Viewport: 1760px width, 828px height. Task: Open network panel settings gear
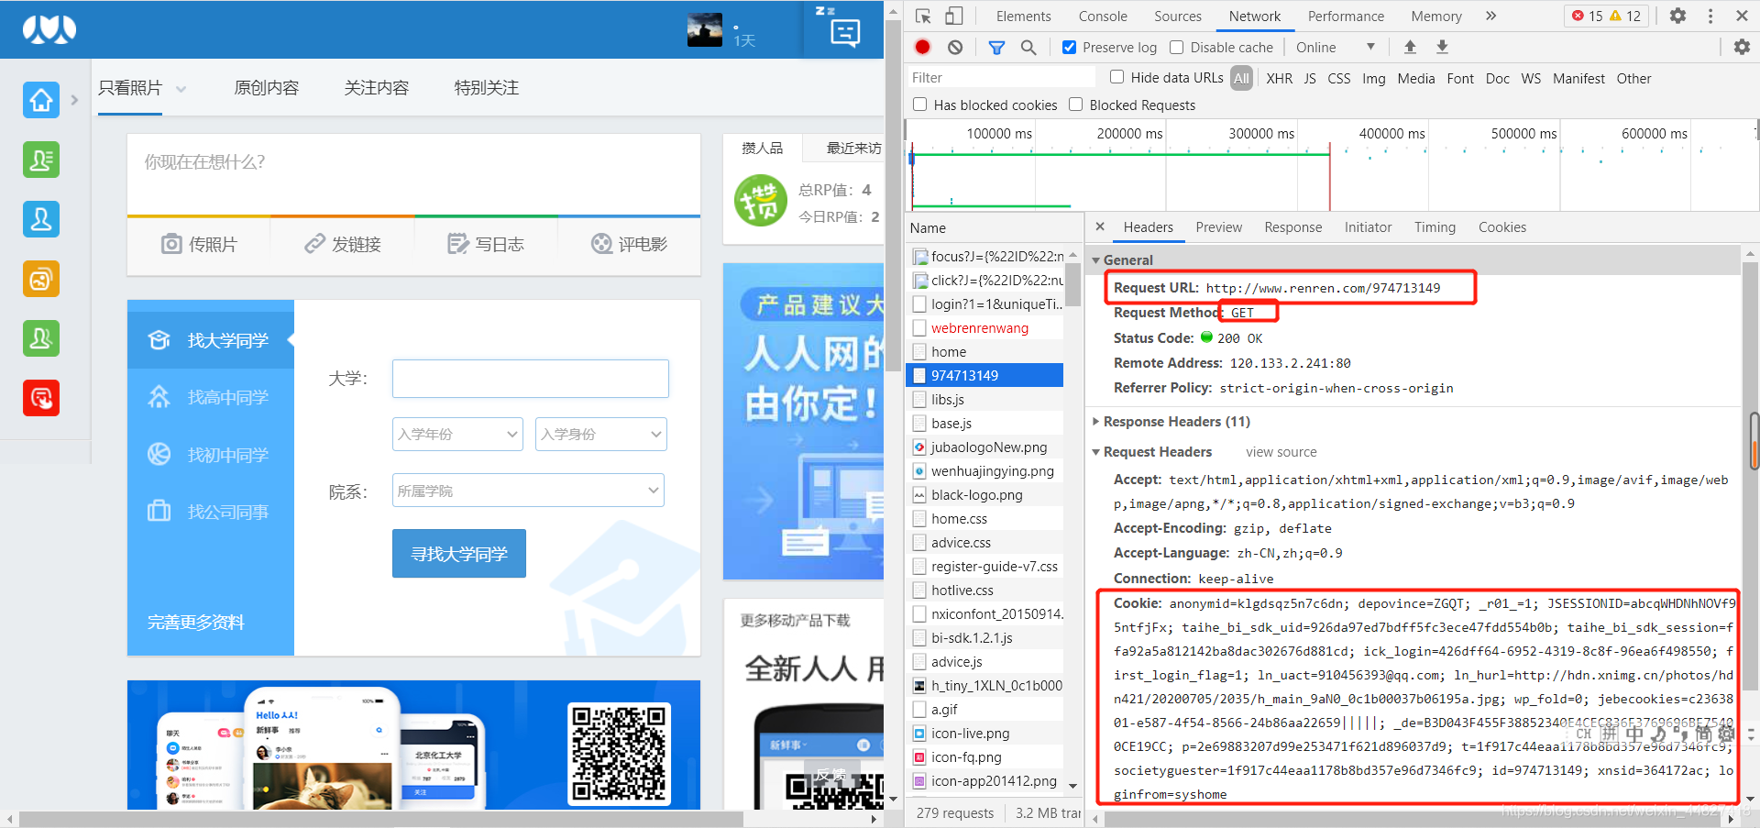coord(1742,47)
